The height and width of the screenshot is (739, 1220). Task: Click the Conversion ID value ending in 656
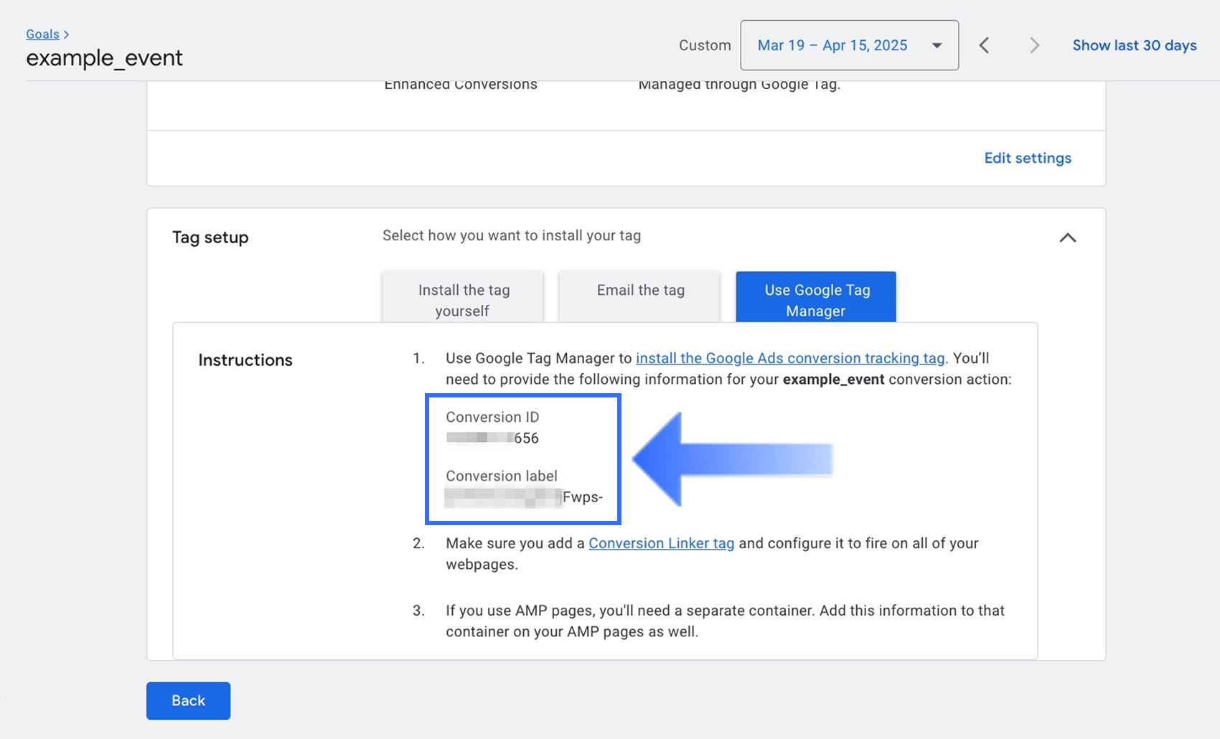point(492,438)
